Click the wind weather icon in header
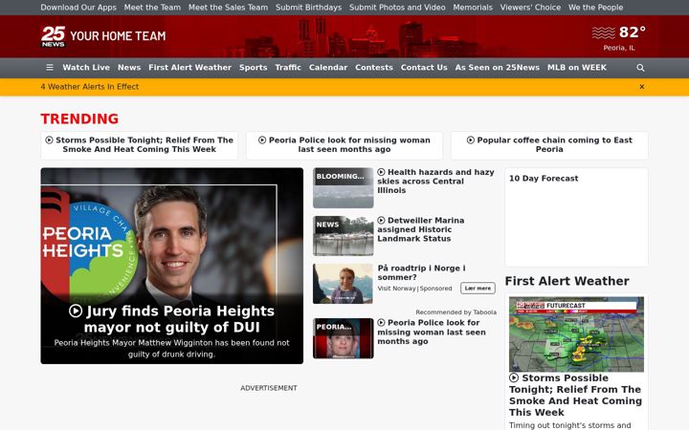The image size is (689, 430). (603, 32)
